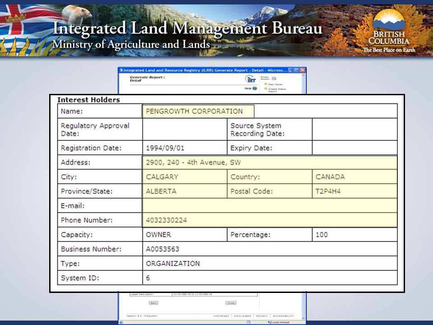This screenshot has height=325, width=433.
Task: Open the COPYRIGHT footer link
Action: coord(221,316)
